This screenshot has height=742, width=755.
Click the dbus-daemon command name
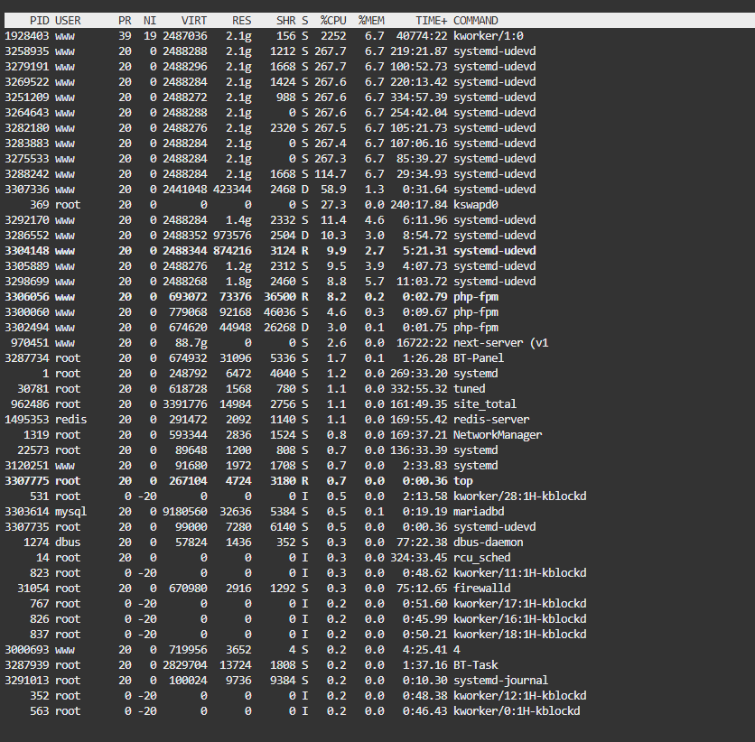tap(489, 543)
